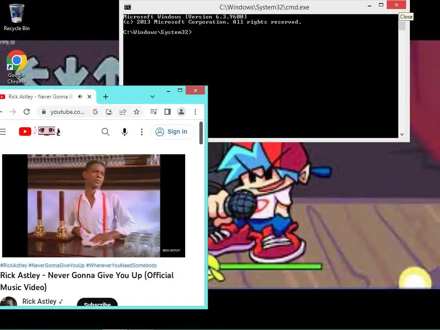Viewport: 440px width, 330px height.
Task: Click the Google icon in address bar
Action: pyautogui.click(x=95, y=112)
